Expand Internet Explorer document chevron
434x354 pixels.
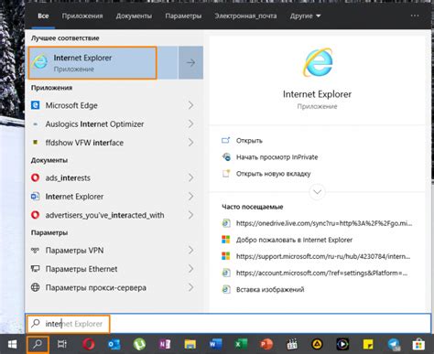pos(190,197)
